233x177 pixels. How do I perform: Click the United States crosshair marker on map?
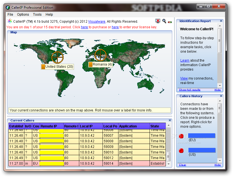(x=57, y=57)
